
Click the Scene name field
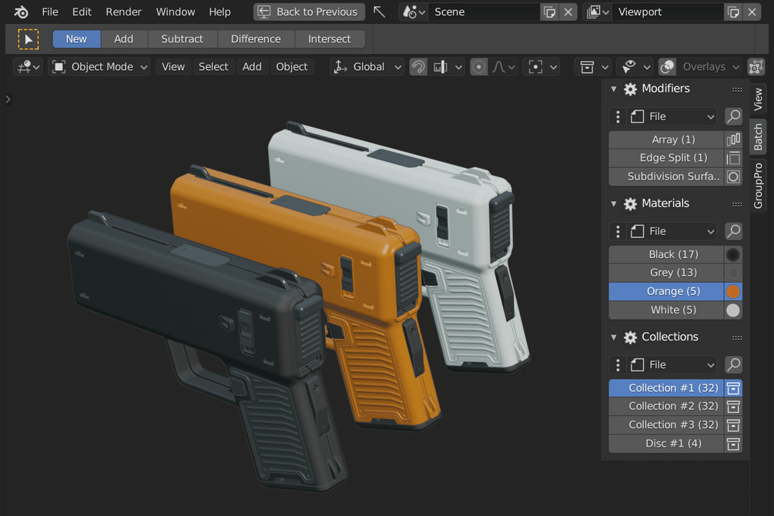coord(484,12)
